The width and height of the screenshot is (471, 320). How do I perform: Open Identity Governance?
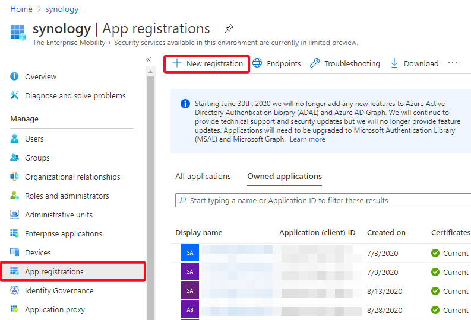pyautogui.click(x=59, y=290)
